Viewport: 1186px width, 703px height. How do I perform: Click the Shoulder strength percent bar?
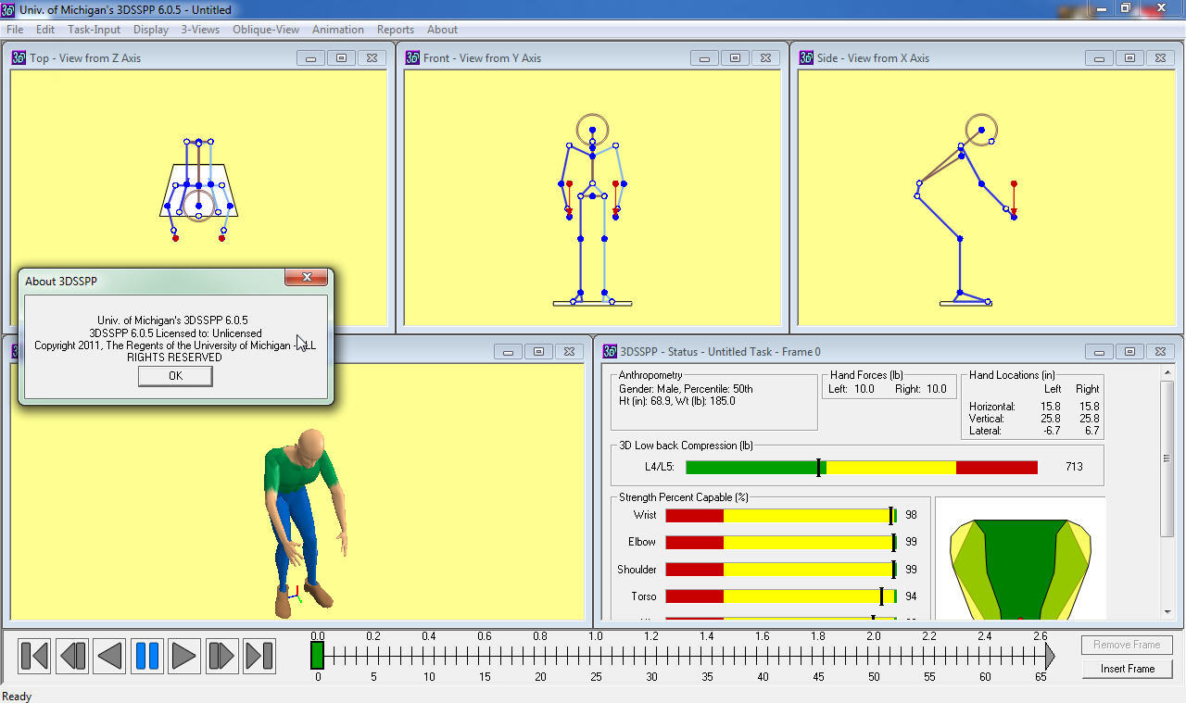pyautogui.click(x=781, y=569)
